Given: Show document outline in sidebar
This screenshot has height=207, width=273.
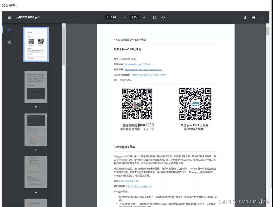Looking at the screenshot, I should coord(9,42).
